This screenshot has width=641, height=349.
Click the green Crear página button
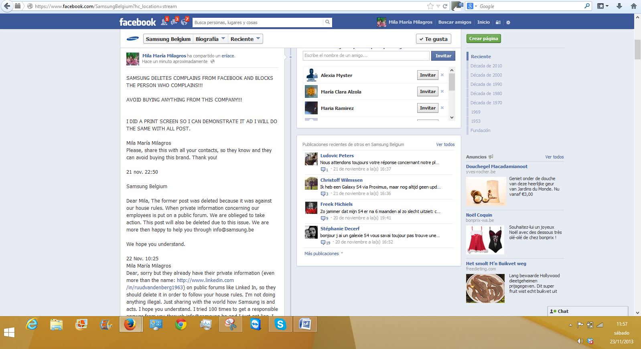click(483, 39)
